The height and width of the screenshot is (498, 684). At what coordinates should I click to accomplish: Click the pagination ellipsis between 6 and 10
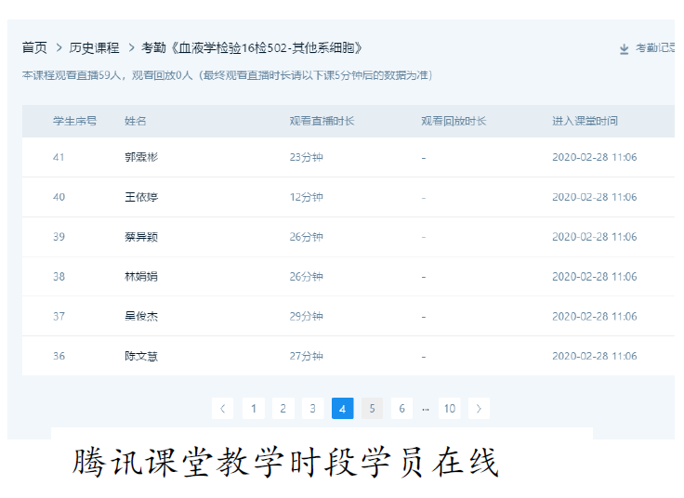pyautogui.click(x=426, y=409)
